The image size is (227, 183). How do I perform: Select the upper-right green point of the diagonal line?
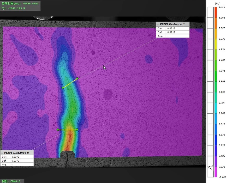pyautogui.click(x=77, y=78)
